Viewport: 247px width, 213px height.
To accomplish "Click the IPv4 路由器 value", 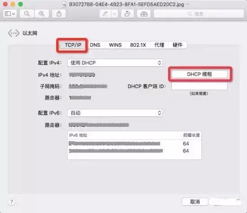I will (80, 98).
